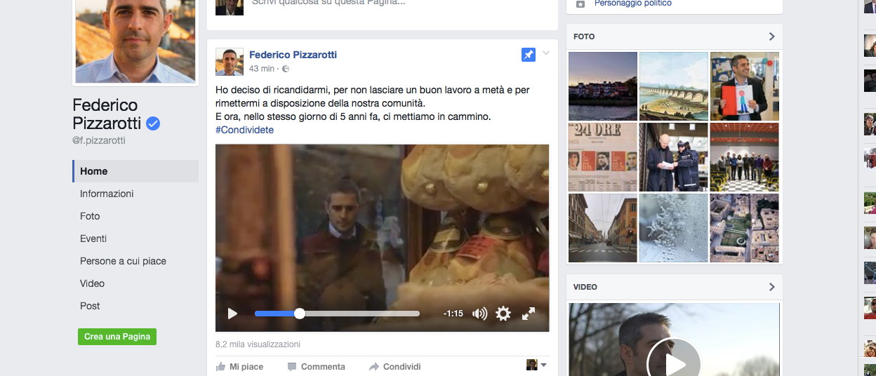Open the empty street photo thumbnail
This screenshot has height=376, width=876.
pyautogui.click(x=602, y=228)
